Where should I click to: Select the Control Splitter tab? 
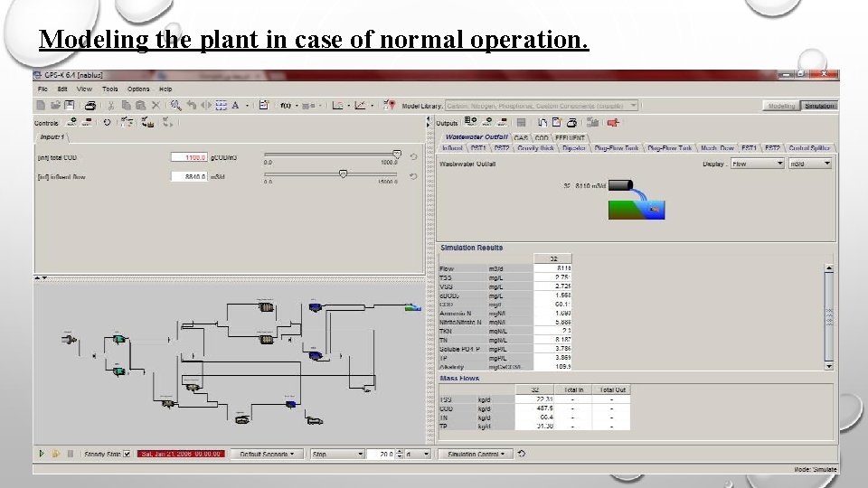pos(808,147)
